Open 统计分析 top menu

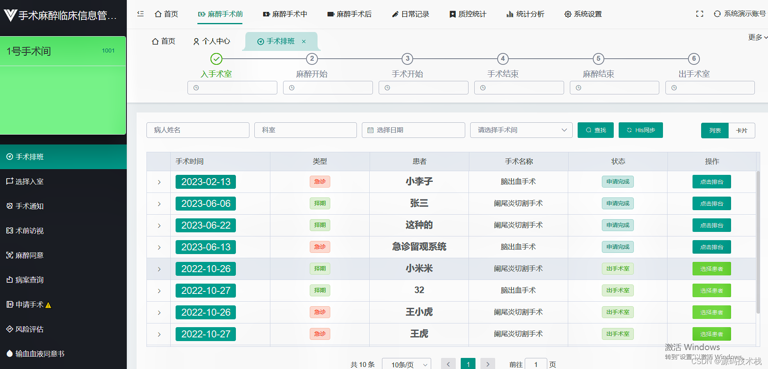click(526, 14)
